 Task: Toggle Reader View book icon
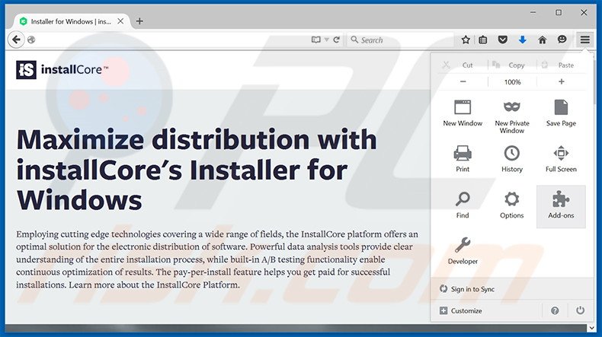[315, 40]
